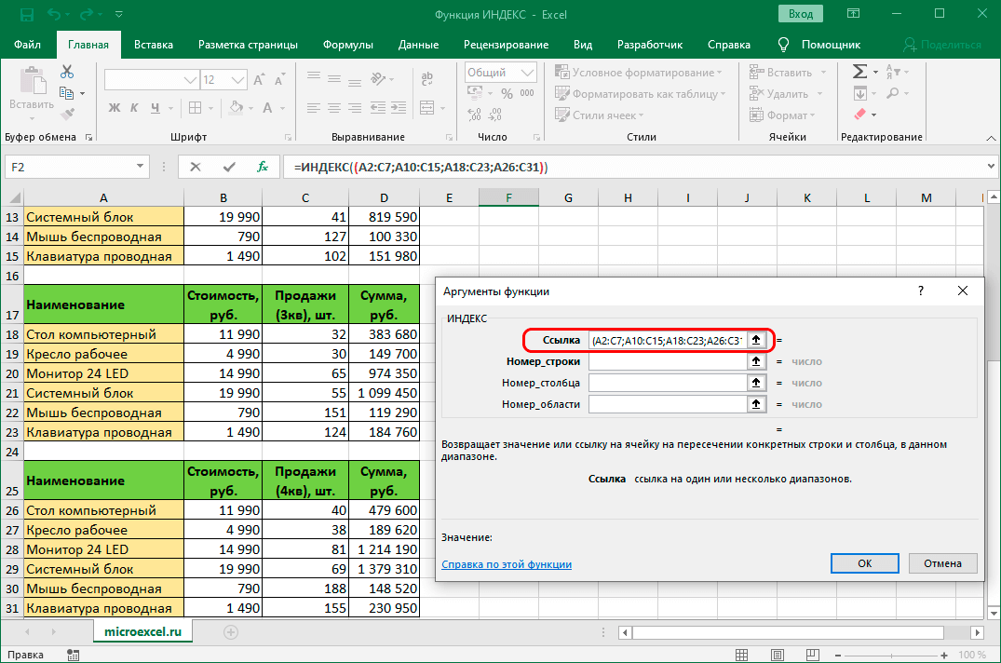Click the fill color bucket icon
1001x663 pixels.
pos(237,108)
